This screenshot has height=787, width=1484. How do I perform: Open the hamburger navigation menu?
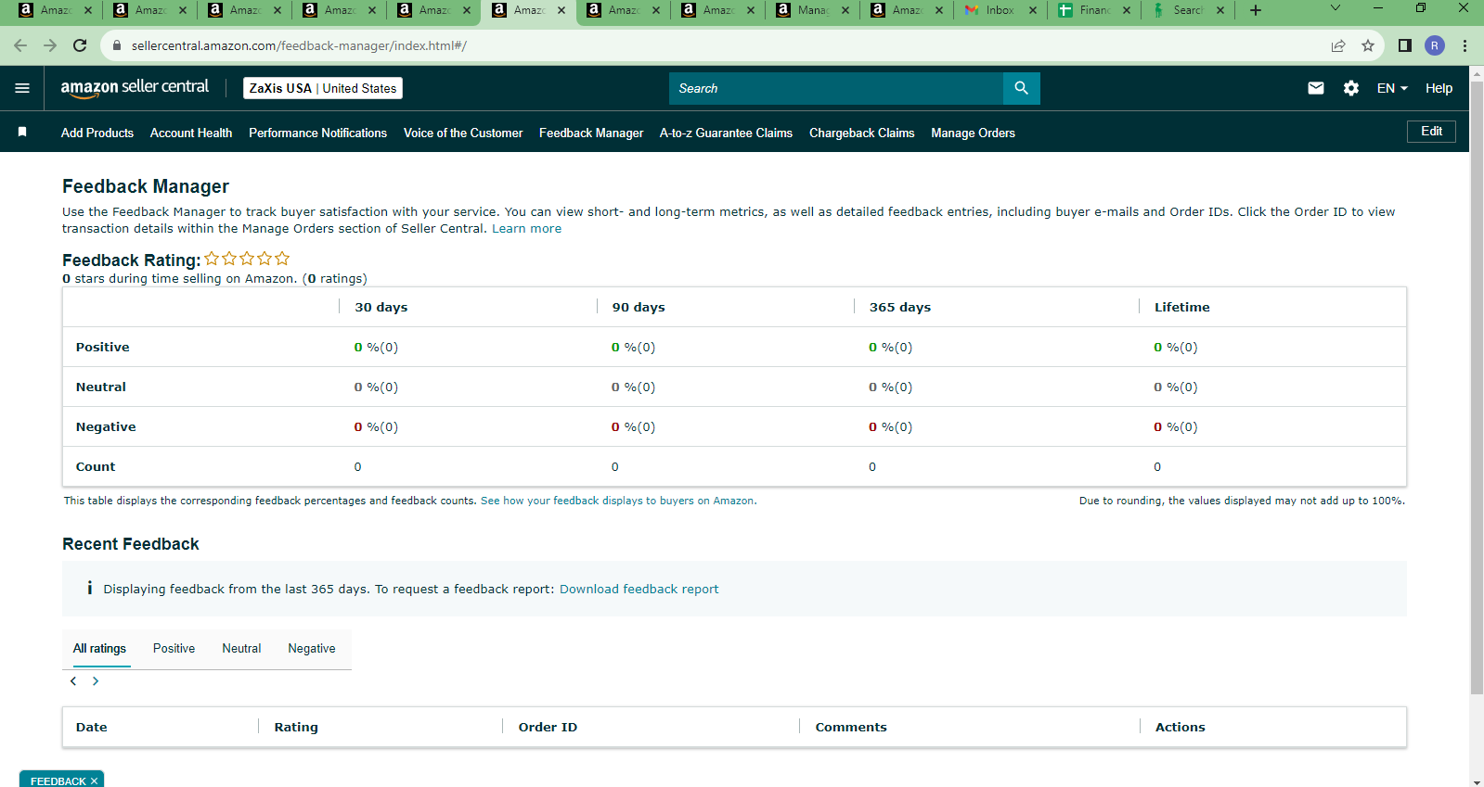coord(22,88)
